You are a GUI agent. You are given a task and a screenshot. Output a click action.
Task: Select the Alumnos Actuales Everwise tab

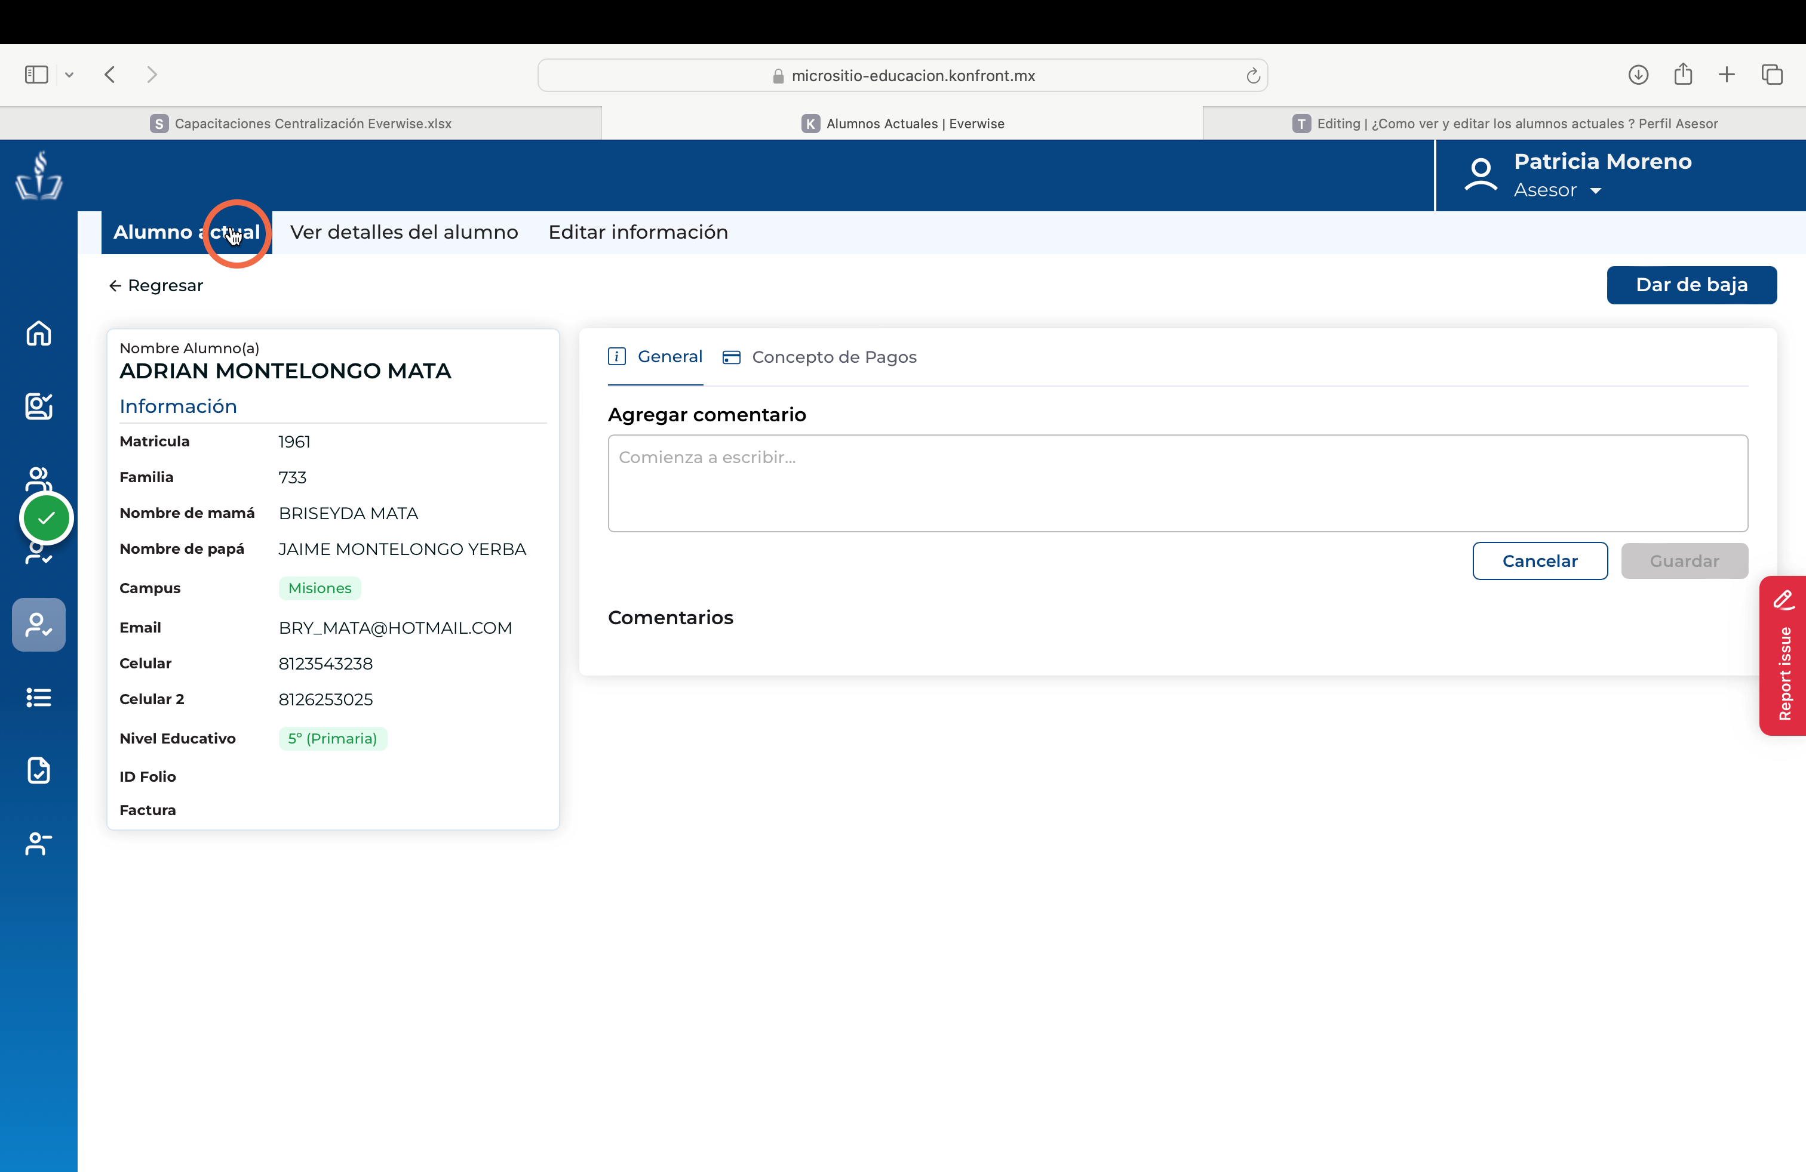902,124
